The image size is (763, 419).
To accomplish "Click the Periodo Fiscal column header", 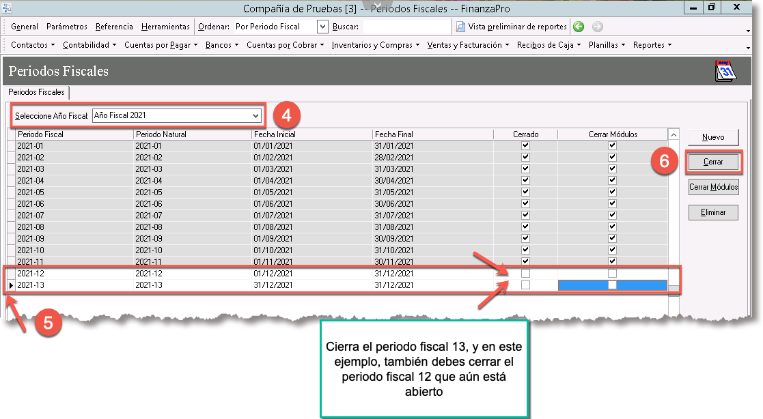I will 74,134.
